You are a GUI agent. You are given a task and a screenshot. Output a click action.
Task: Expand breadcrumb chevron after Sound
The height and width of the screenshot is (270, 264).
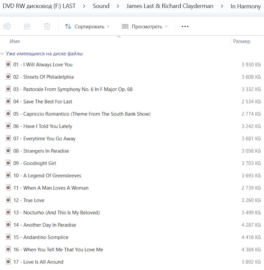coord(118,6)
